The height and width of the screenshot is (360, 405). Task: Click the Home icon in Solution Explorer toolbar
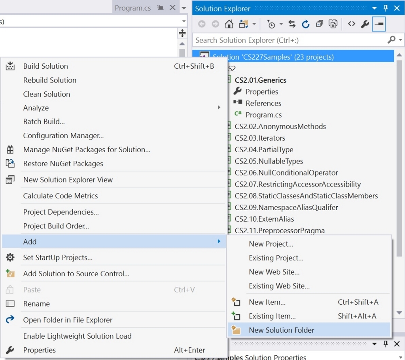coord(229,24)
